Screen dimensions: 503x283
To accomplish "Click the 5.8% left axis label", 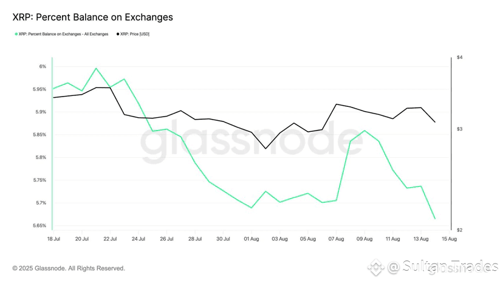I will (41, 157).
